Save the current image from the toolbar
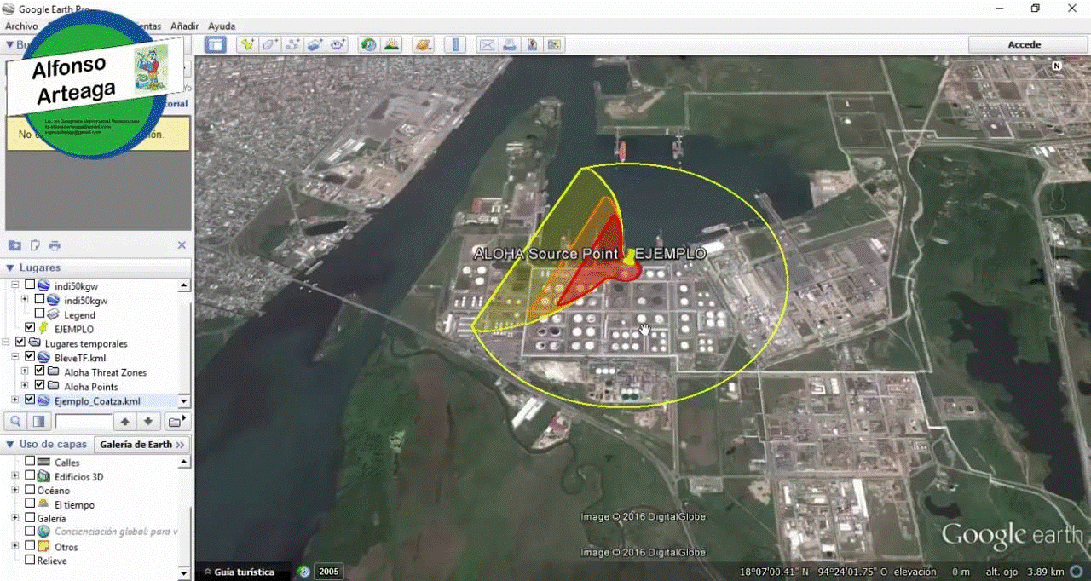The width and height of the screenshot is (1091, 581). point(532,45)
